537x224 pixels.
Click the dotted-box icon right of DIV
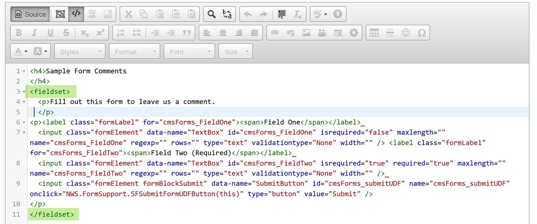pos(108,14)
